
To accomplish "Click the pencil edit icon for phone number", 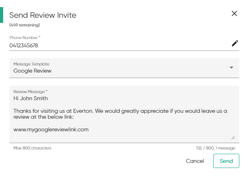I will click(x=235, y=43).
